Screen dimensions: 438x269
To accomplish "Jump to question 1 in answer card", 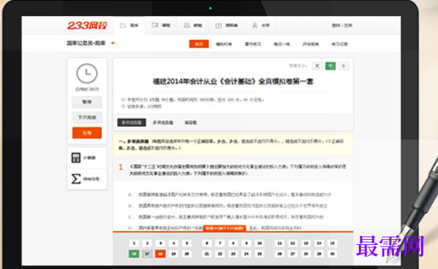I will tap(134, 243).
